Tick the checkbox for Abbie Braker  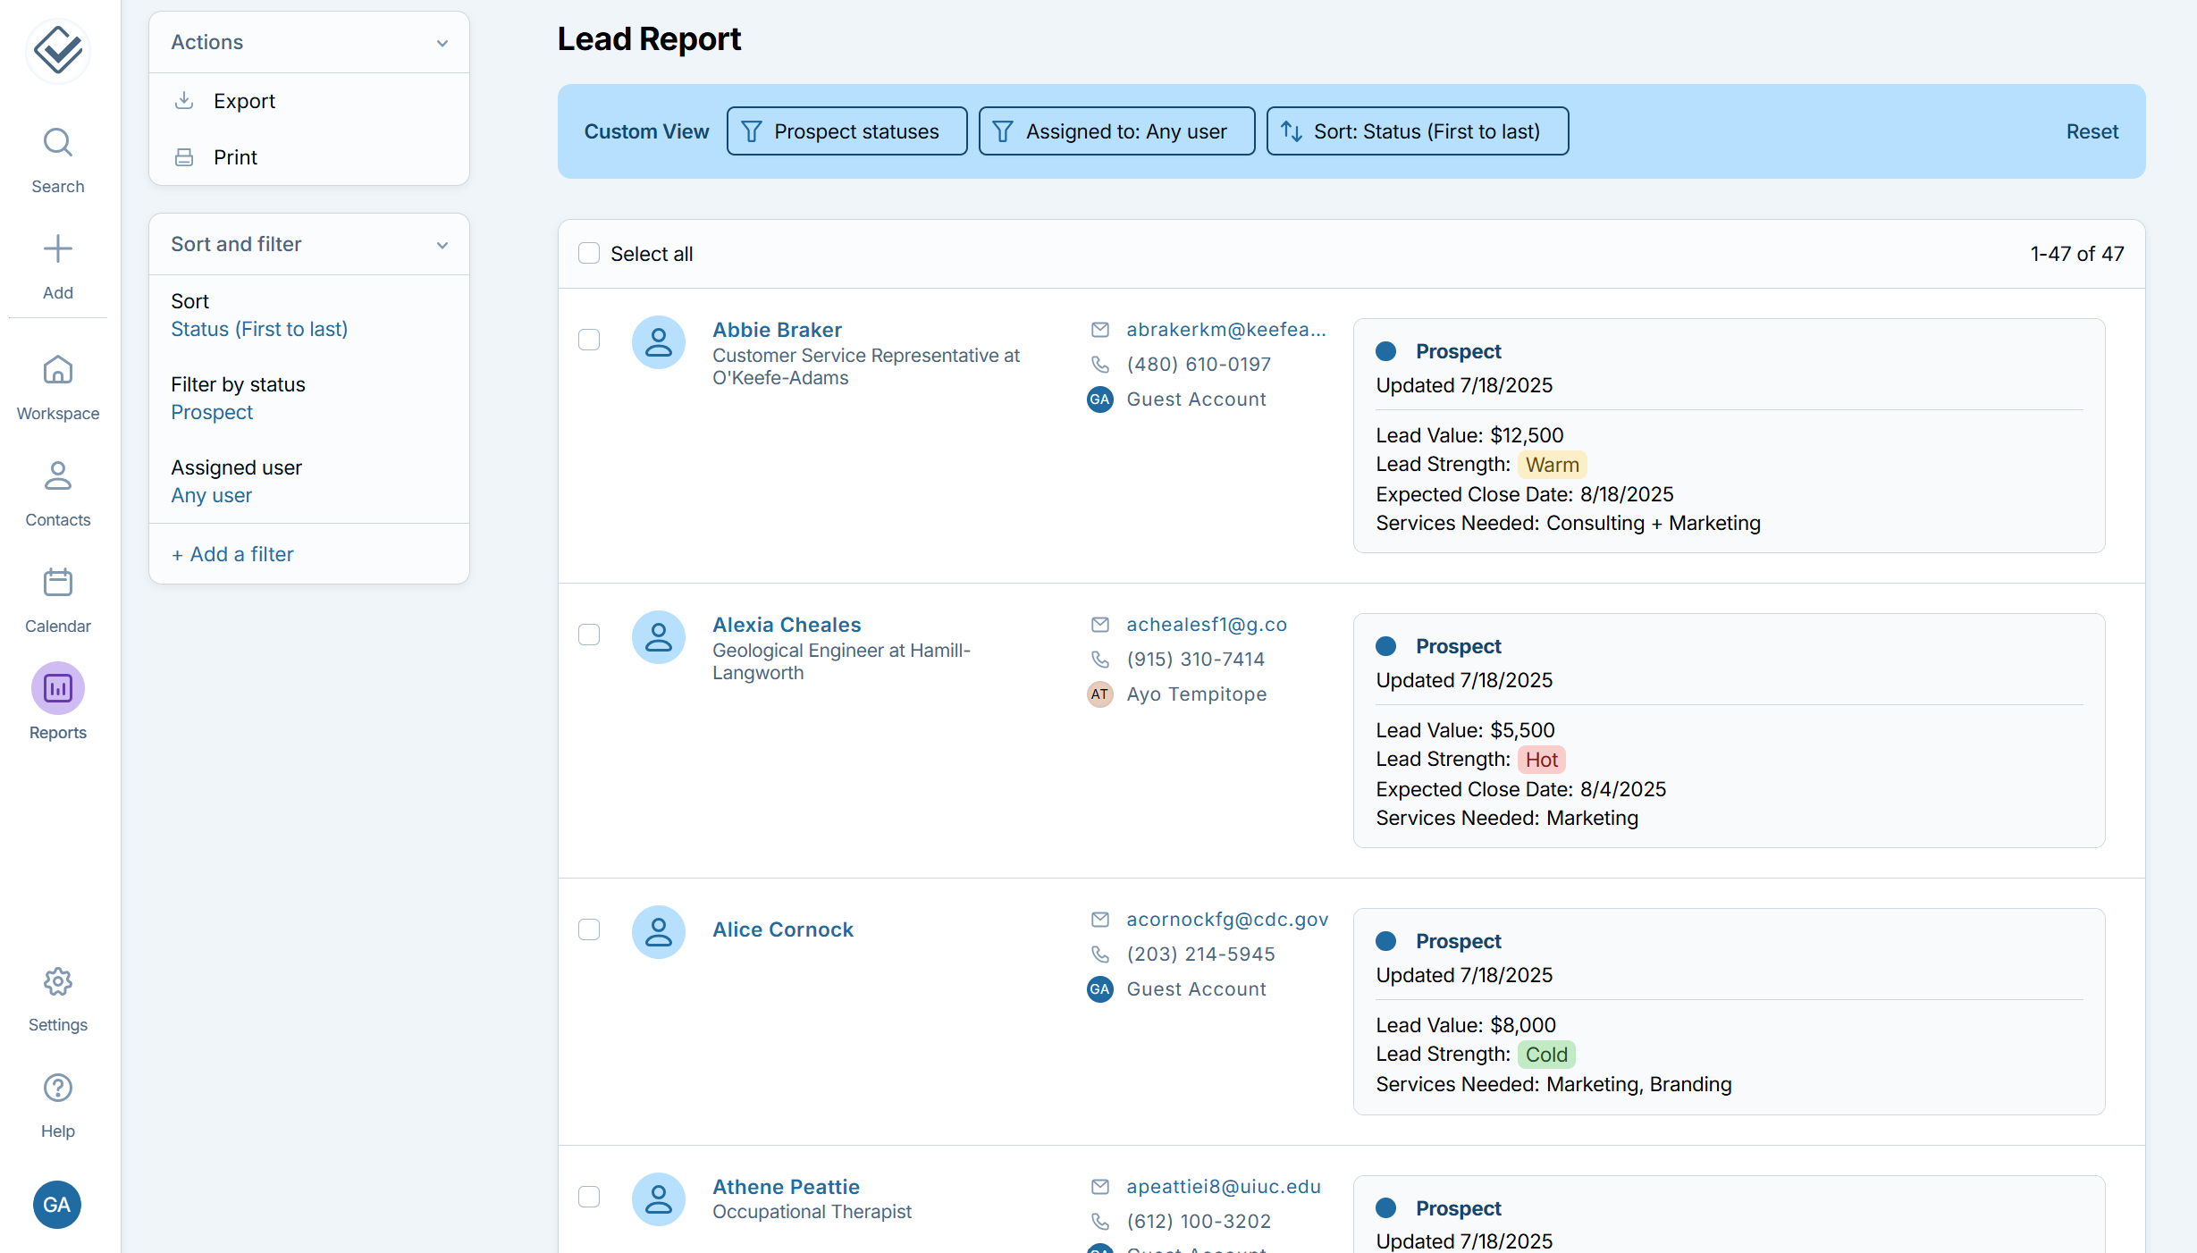tap(589, 340)
